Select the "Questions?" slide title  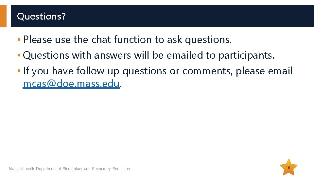click(41, 16)
